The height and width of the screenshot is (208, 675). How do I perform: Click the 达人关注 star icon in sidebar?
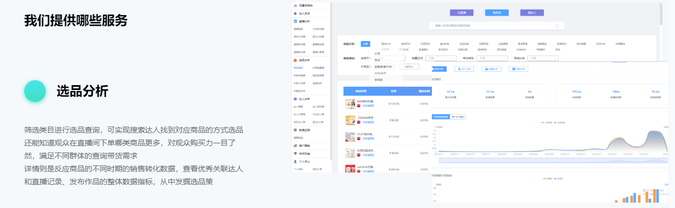[x=295, y=13]
